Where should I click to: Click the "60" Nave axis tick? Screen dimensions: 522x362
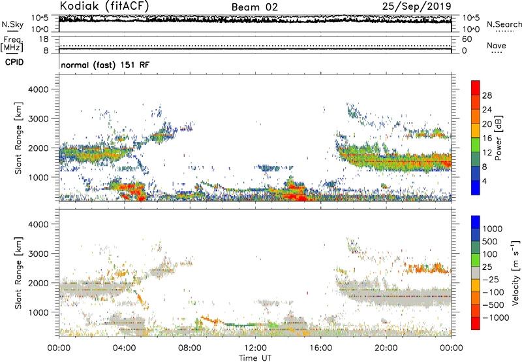tap(467, 39)
